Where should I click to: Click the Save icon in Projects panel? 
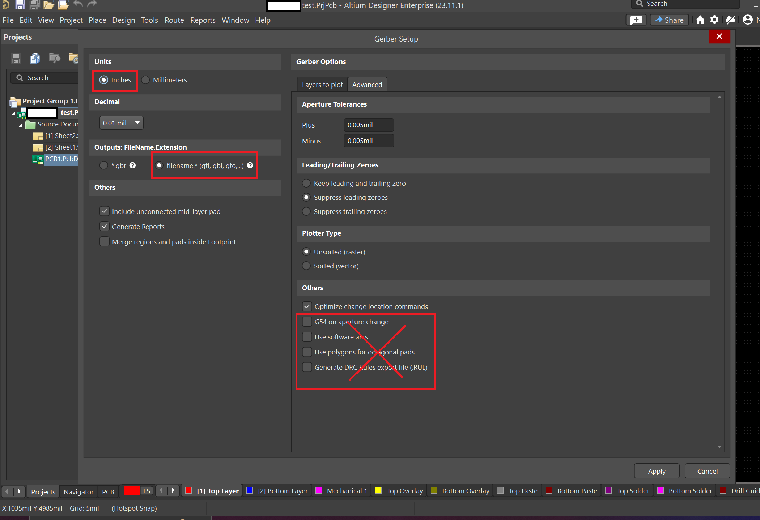coord(16,58)
